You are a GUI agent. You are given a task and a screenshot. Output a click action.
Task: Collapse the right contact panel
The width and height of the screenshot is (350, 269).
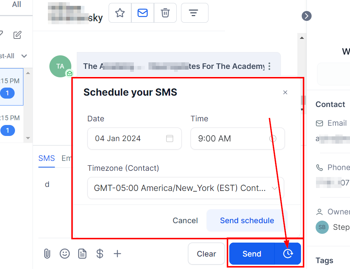(x=306, y=16)
